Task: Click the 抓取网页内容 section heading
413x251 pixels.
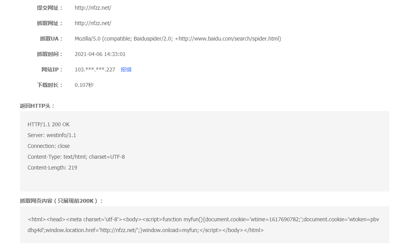Action: click(x=62, y=201)
